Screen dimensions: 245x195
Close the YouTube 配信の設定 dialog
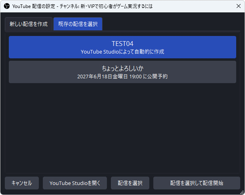239,6
